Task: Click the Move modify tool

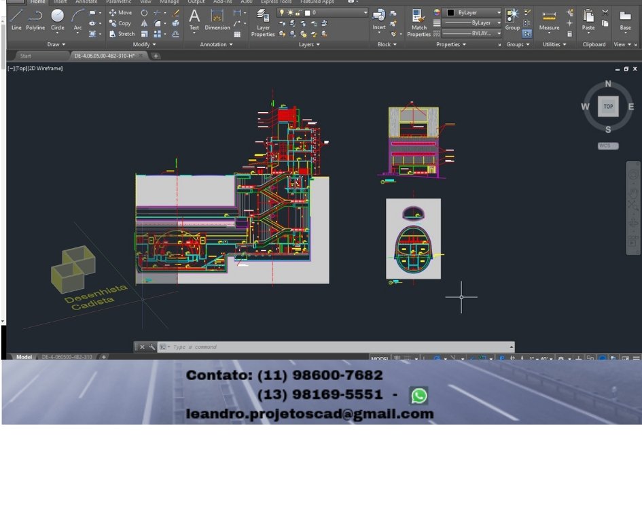Action: click(x=120, y=13)
